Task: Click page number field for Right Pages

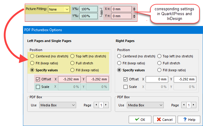Action: click(x=189, y=105)
